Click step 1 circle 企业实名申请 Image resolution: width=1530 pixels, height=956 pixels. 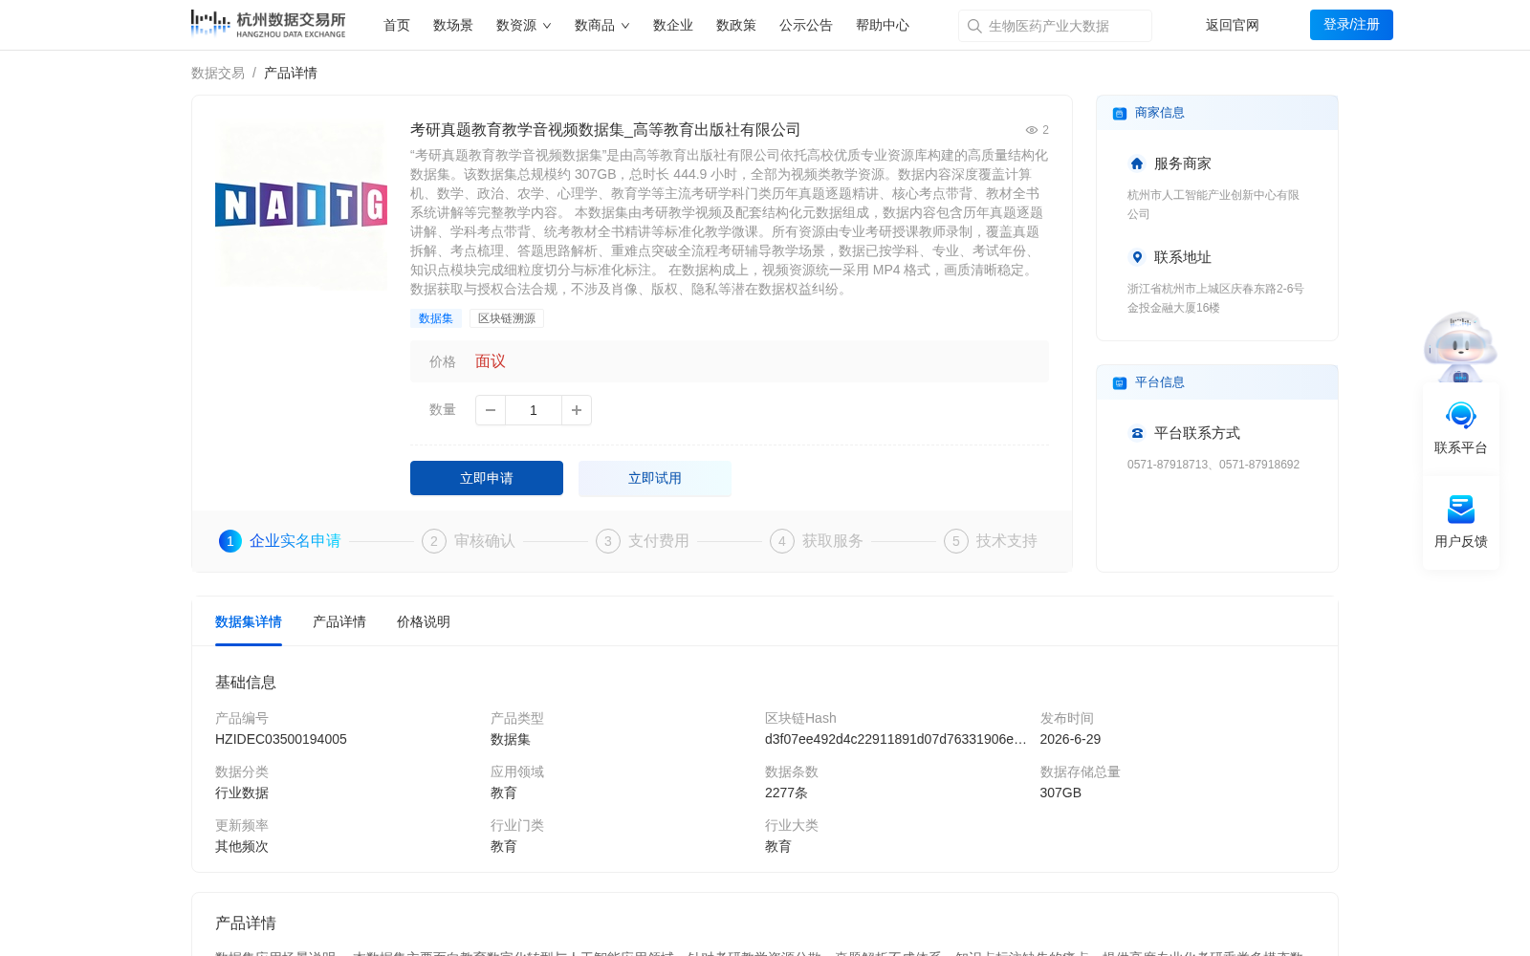[230, 541]
